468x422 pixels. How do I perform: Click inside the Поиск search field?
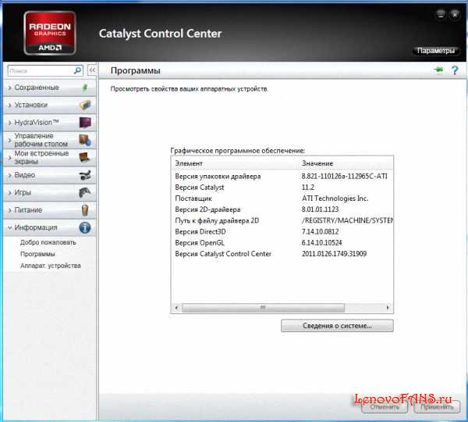click(x=39, y=70)
